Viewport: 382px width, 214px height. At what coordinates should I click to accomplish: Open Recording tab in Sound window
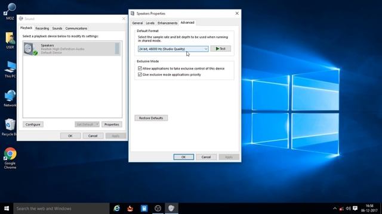tap(42, 29)
